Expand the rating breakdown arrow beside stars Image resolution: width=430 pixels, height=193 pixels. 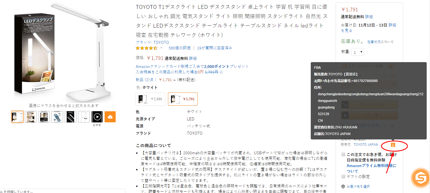162,48
